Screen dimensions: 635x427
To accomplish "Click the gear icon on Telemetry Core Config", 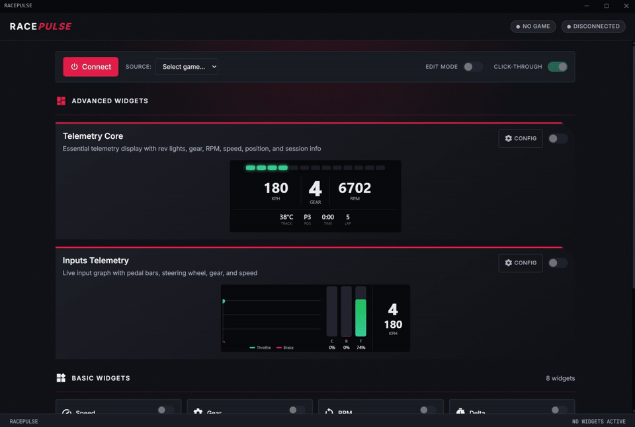I will [509, 138].
